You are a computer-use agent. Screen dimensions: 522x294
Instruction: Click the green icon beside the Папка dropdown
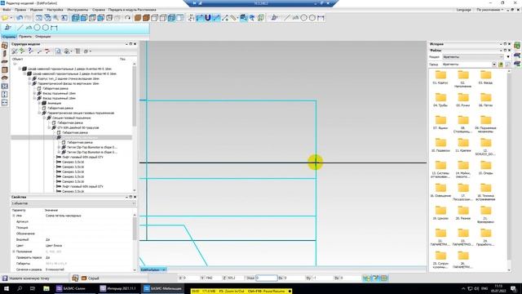[x=500, y=65]
